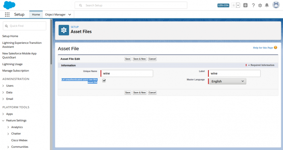Click the top Cancel button
This screenshot has height=150, width=283.
[152, 59]
